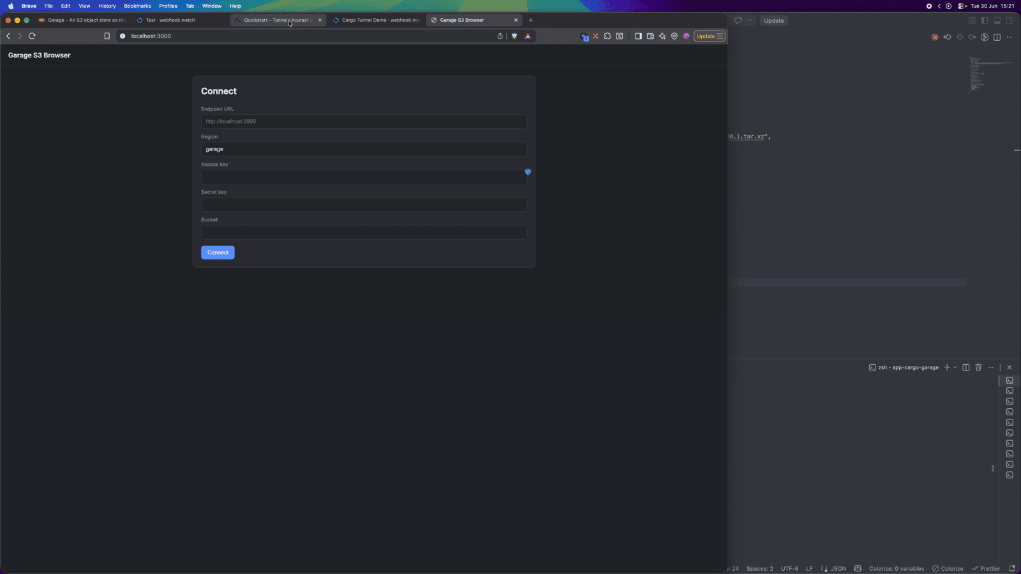Expand the new terminal profile dropdown arrow
Image resolution: width=1021 pixels, height=574 pixels.
[x=955, y=367]
